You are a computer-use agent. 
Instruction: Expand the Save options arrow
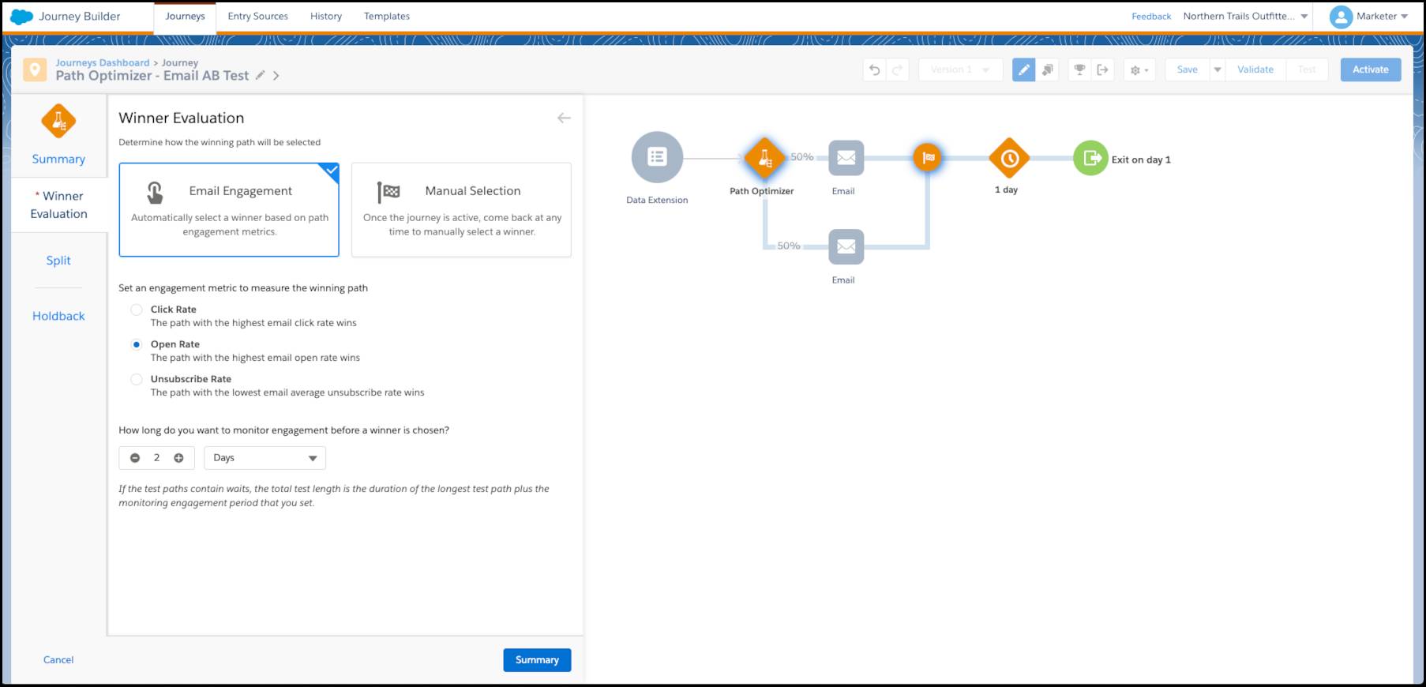point(1218,69)
